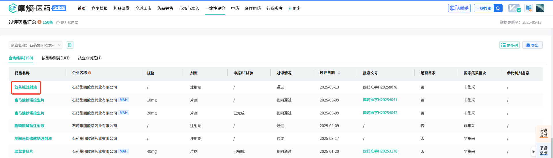Screen dimensions: 553x158
Task: Open the 中药 menu
Action: [x=235, y=8]
